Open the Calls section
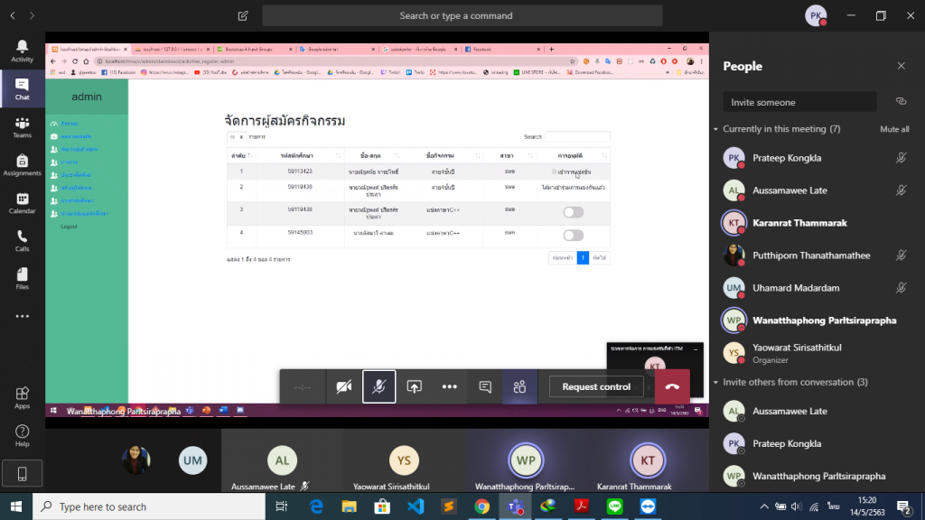This screenshot has width=925, height=520. [x=22, y=241]
